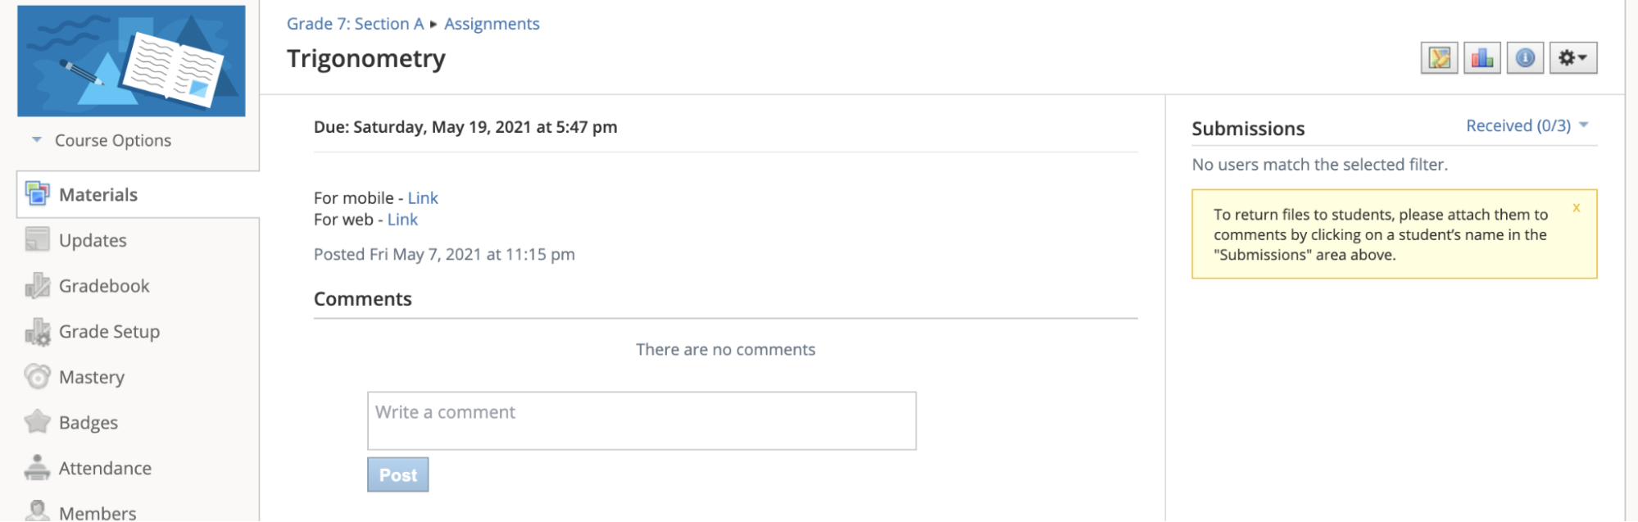Open the annotation icon in assignment toolbar
Viewport: 1638px width, 522px height.
(1439, 58)
